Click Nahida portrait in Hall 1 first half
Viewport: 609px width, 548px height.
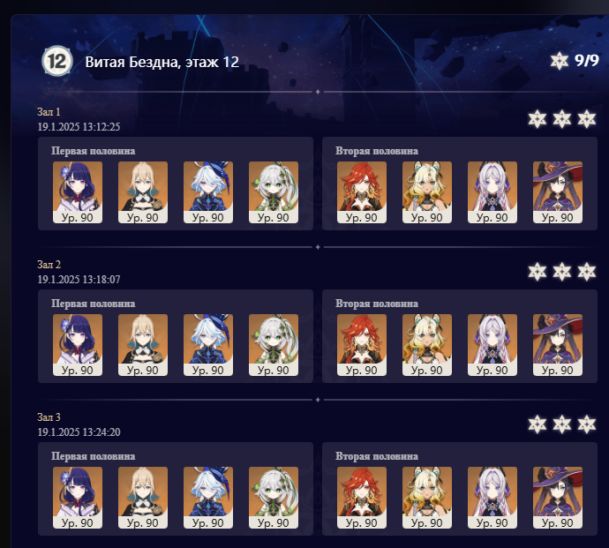(274, 192)
